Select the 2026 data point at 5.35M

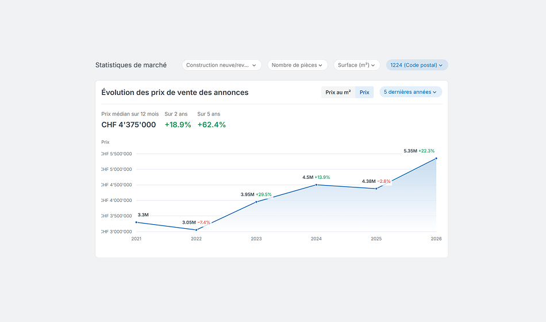click(x=436, y=158)
